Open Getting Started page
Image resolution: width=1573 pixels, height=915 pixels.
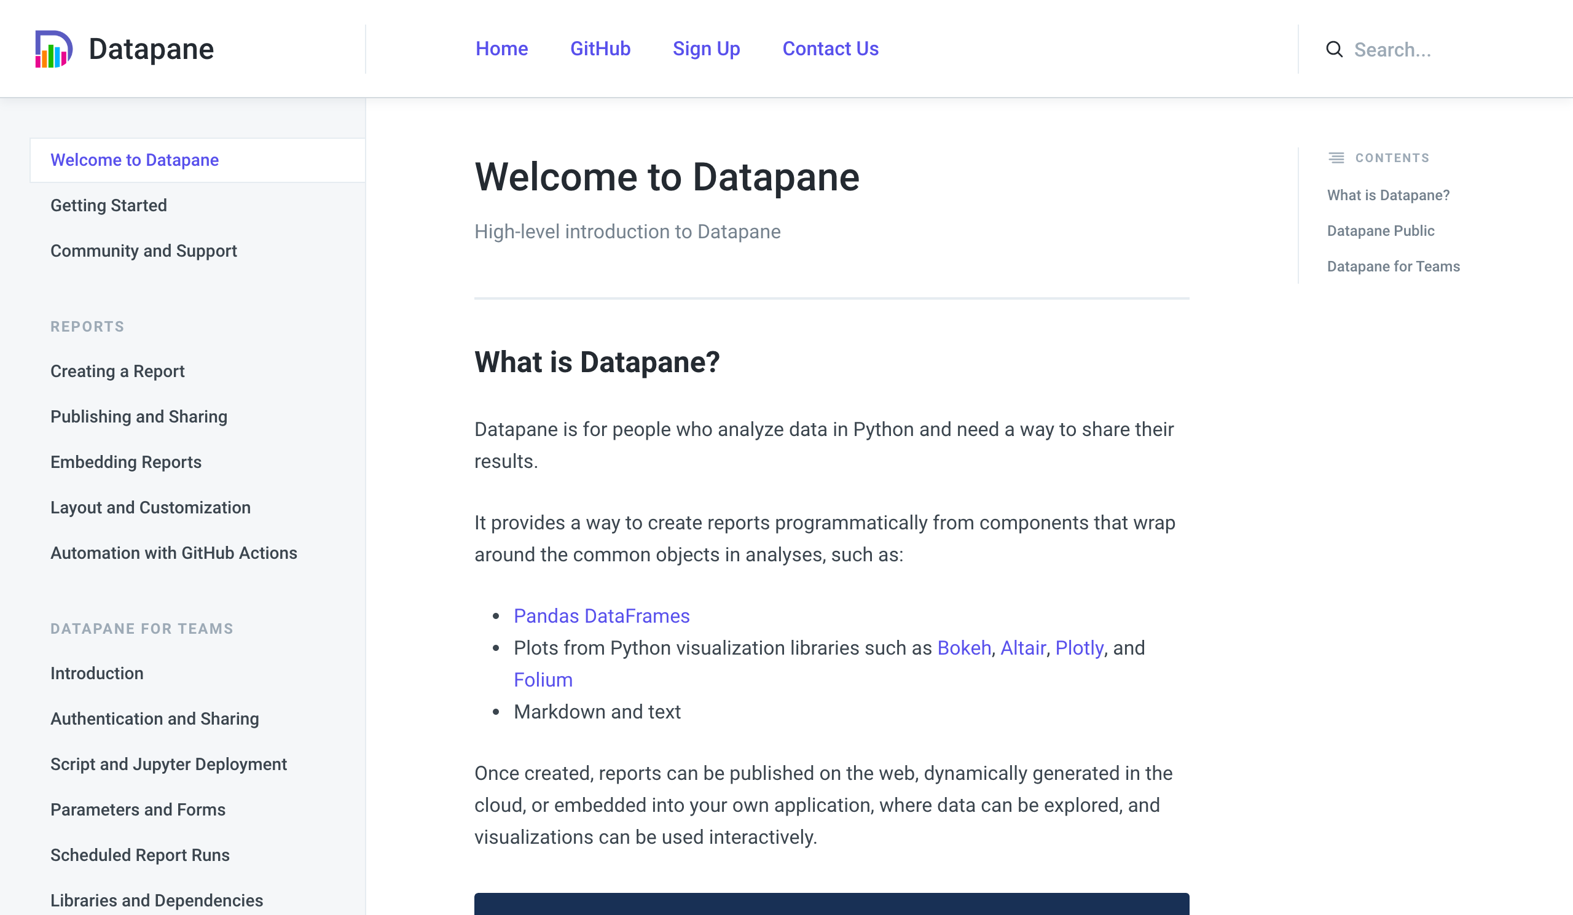[x=109, y=205]
